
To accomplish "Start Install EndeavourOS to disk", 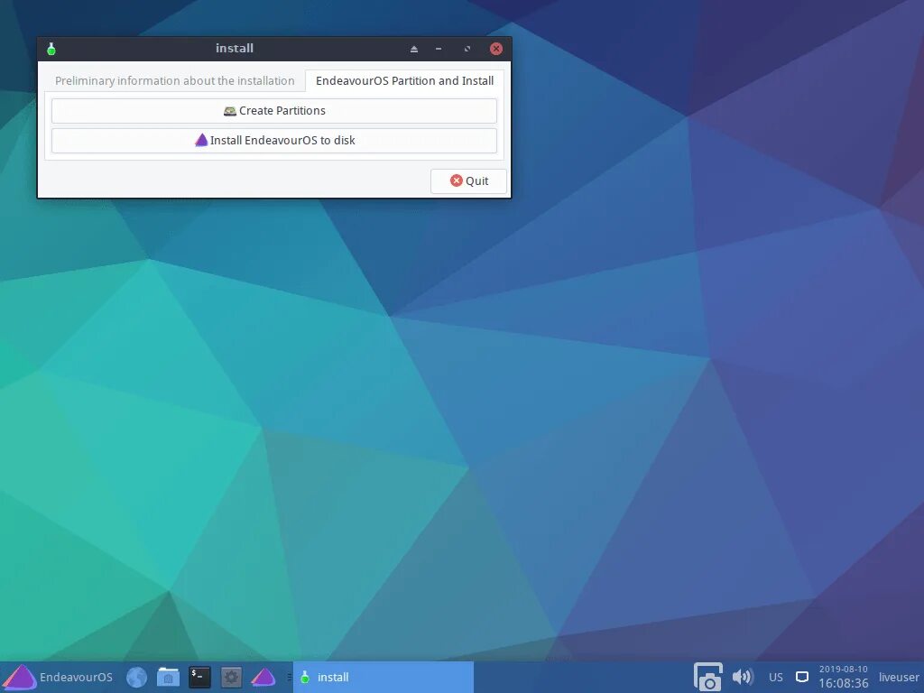I will (274, 140).
